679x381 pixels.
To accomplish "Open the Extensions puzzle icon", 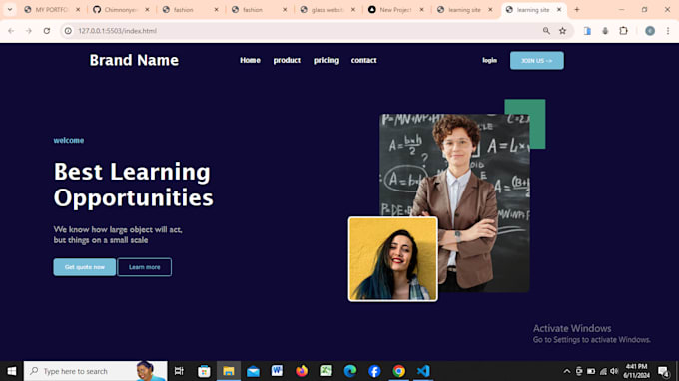I will [x=623, y=31].
